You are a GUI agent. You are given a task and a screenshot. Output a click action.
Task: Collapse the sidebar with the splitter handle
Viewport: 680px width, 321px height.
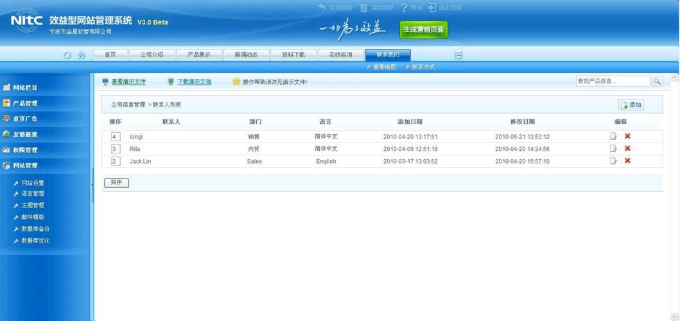point(92,186)
